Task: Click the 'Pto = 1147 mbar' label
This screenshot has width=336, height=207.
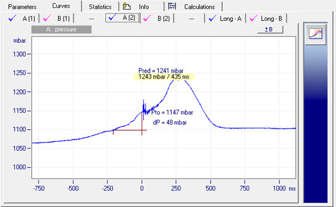Action: (x=172, y=112)
